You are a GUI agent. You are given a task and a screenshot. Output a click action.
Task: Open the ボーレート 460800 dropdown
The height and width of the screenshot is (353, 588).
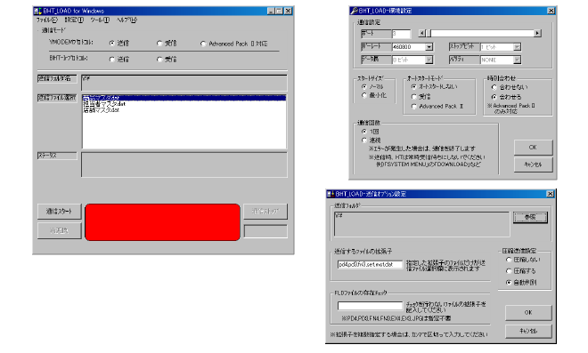coord(429,47)
